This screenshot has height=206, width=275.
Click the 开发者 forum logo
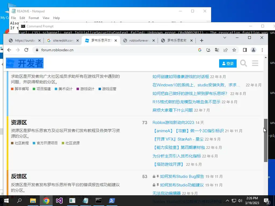click(25, 63)
